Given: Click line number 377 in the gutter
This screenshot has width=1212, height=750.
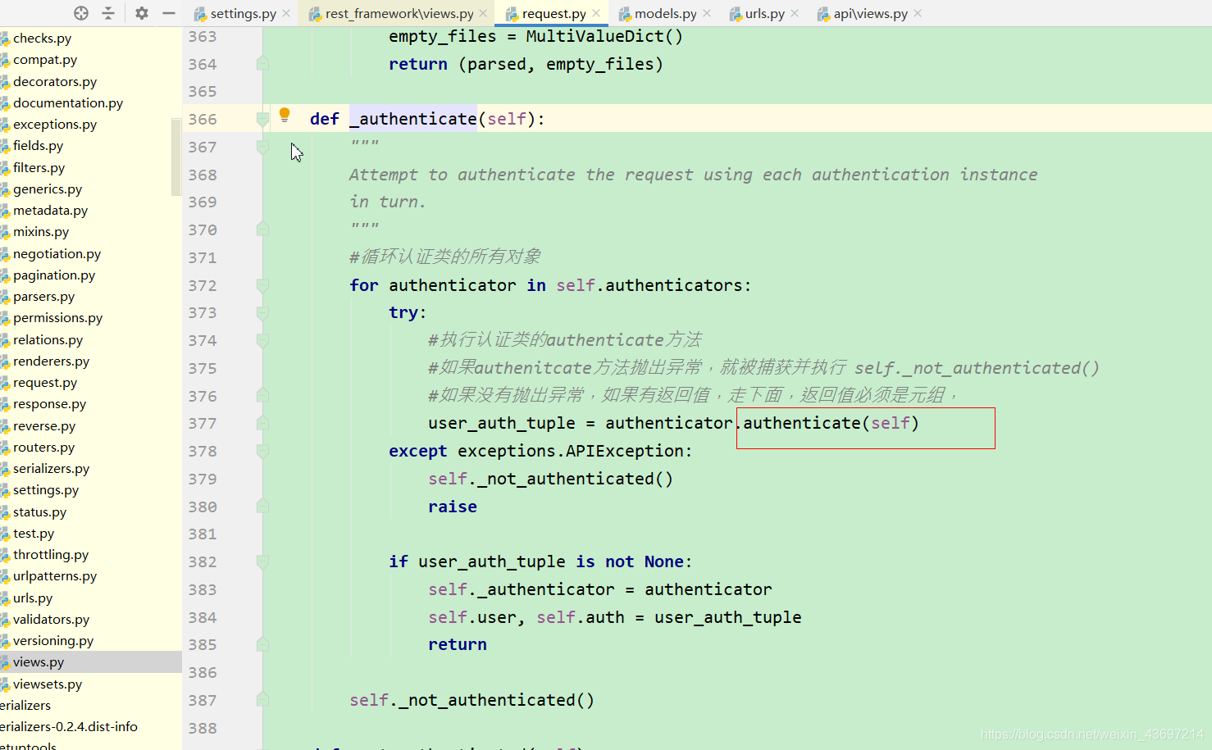Looking at the screenshot, I should (203, 424).
